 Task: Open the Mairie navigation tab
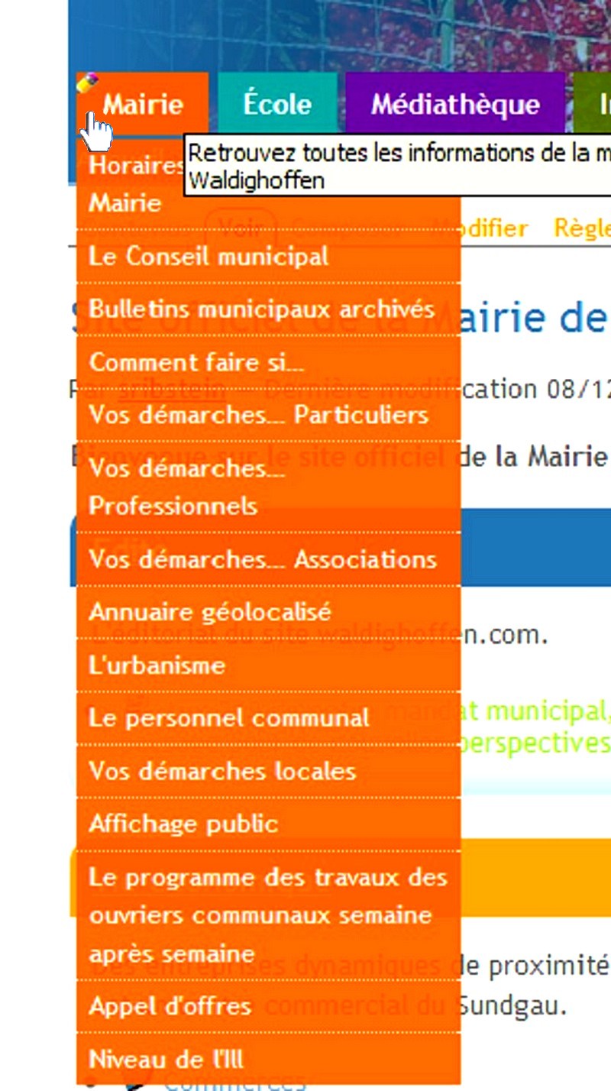[144, 104]
